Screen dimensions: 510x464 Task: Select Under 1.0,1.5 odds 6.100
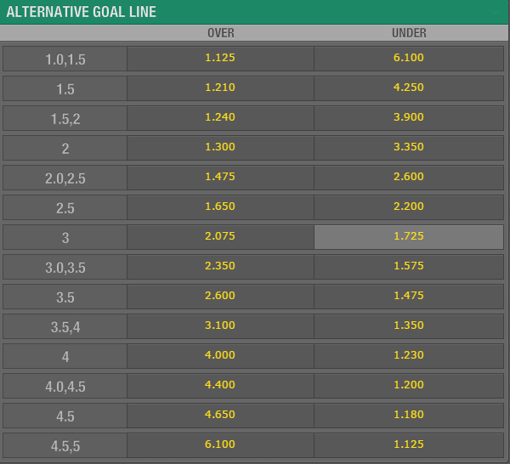point(409,59)
